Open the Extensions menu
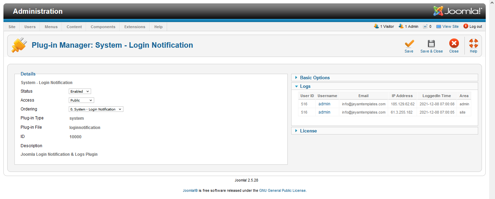 pyautogui.click(x=135, y=27)
